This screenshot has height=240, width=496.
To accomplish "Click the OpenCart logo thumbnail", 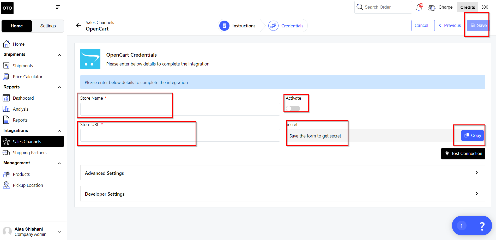I will pyautogui.click(x=90, y=59).
